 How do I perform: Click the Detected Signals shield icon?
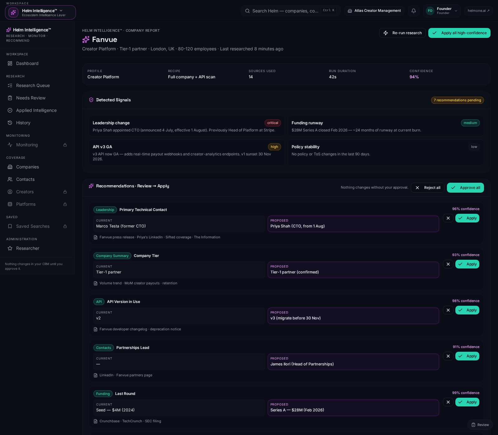[x=91, y=100]
